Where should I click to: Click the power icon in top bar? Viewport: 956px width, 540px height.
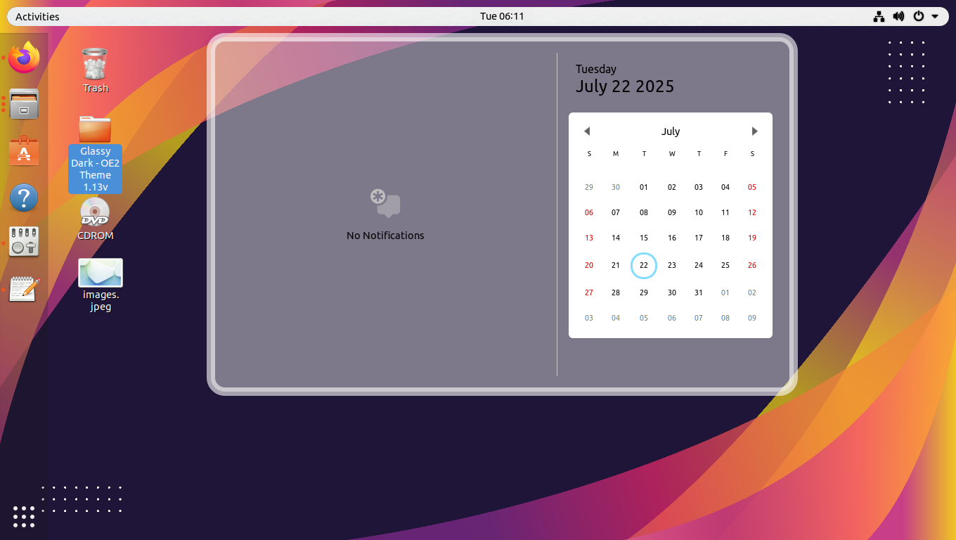918,16
